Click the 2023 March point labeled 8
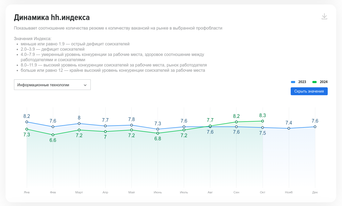The width and height of the screenshot is (342, 206). (x=79, y=123)
